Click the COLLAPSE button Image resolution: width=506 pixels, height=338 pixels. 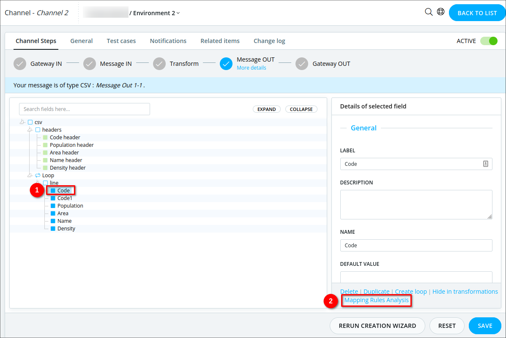[x=301, y=109]
